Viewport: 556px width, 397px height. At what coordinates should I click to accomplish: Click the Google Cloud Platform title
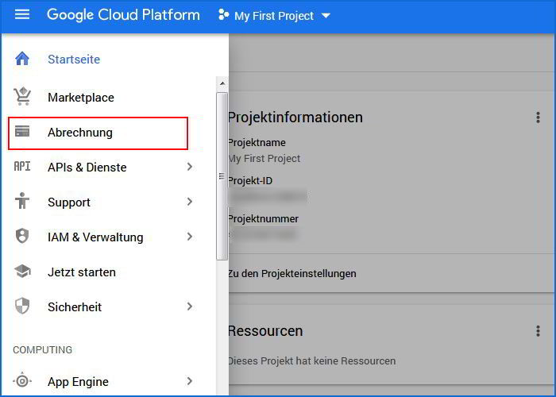point(123,15)
